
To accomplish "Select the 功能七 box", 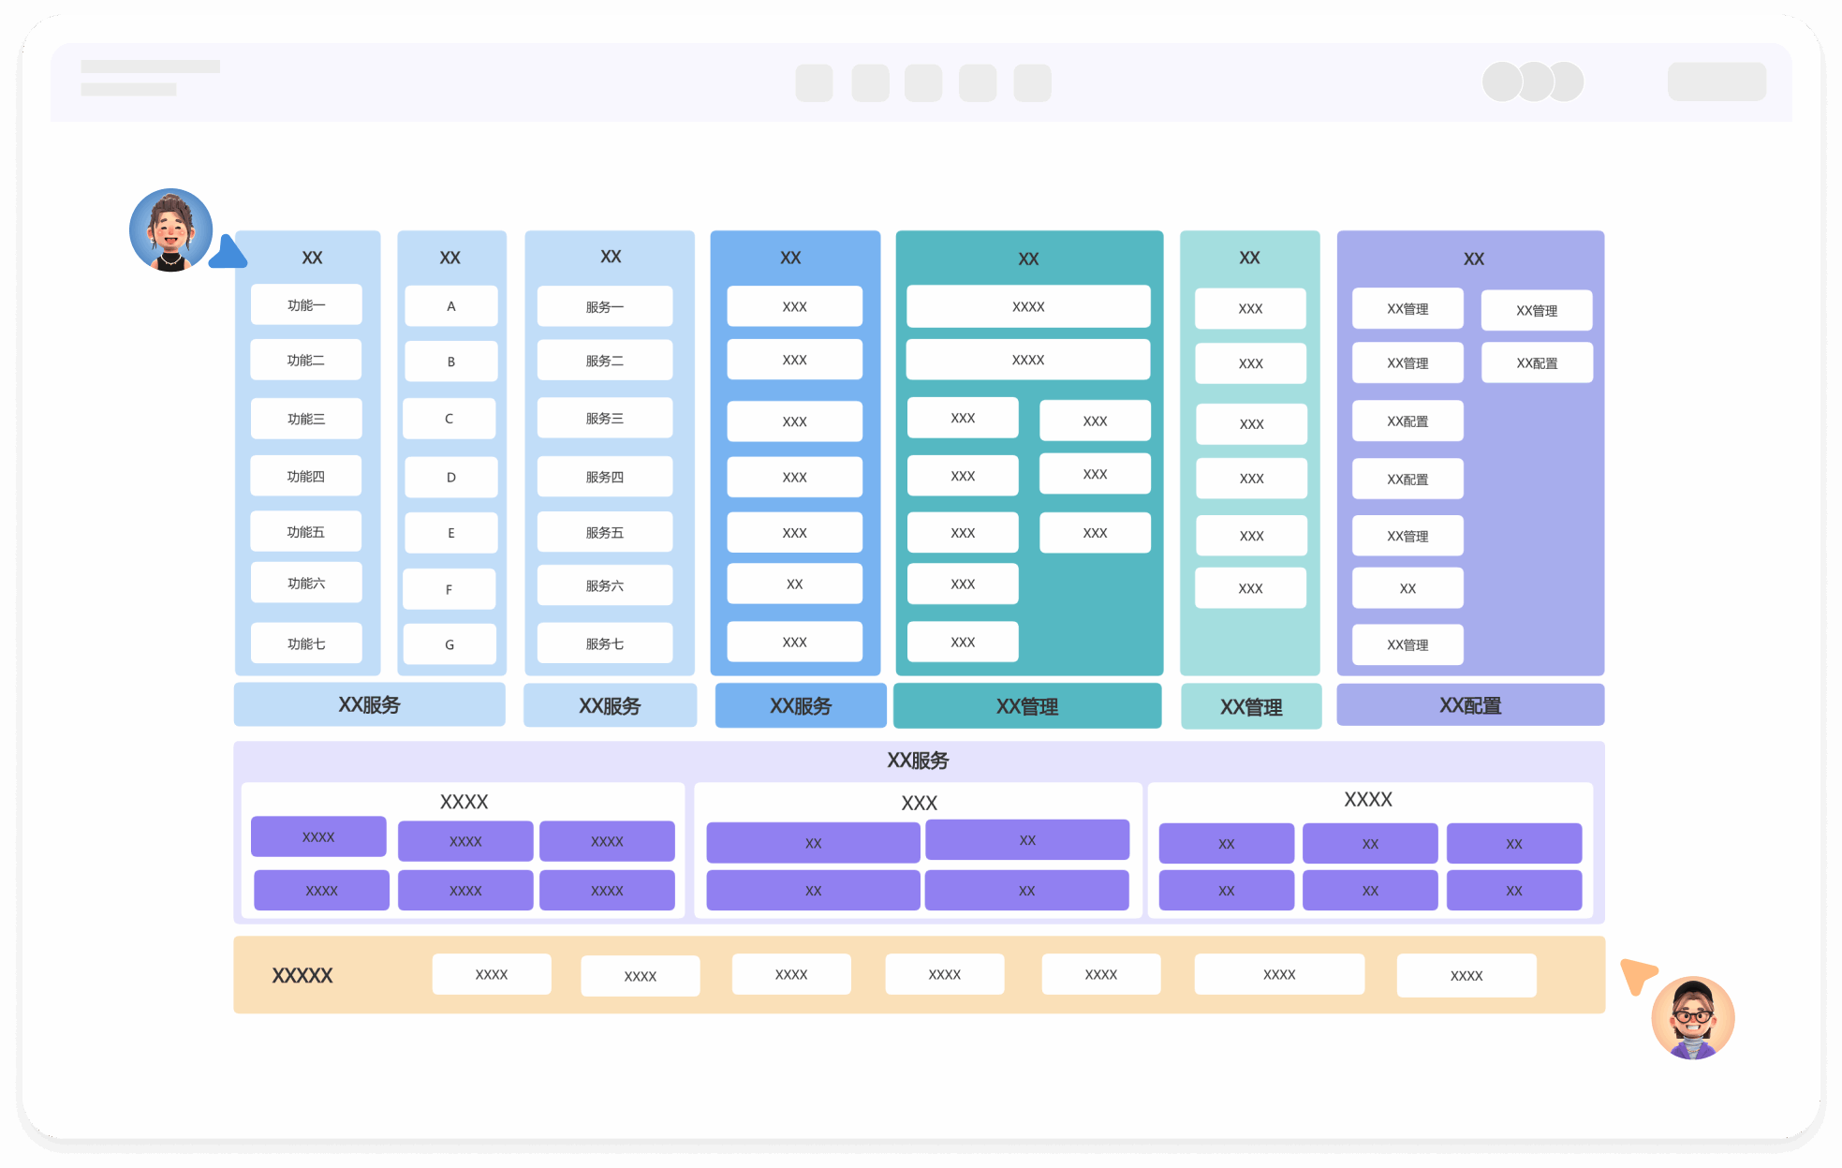I will (306, 644).
